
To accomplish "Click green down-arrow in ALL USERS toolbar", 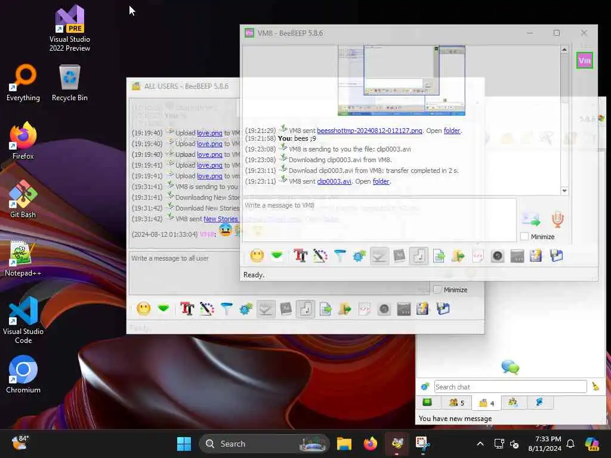I will [163, 309].
